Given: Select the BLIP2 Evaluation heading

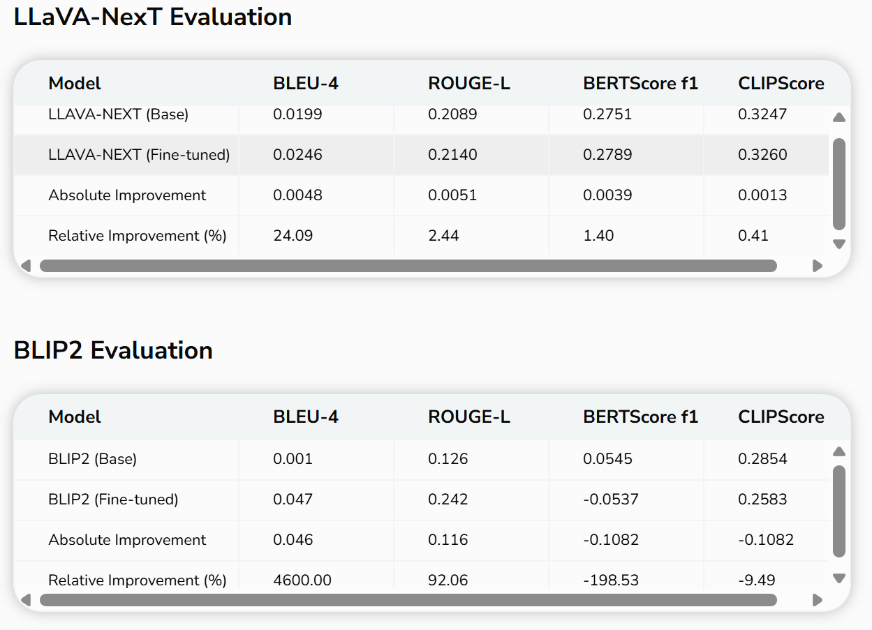Looking at the screenshot, I should [113, 350].
